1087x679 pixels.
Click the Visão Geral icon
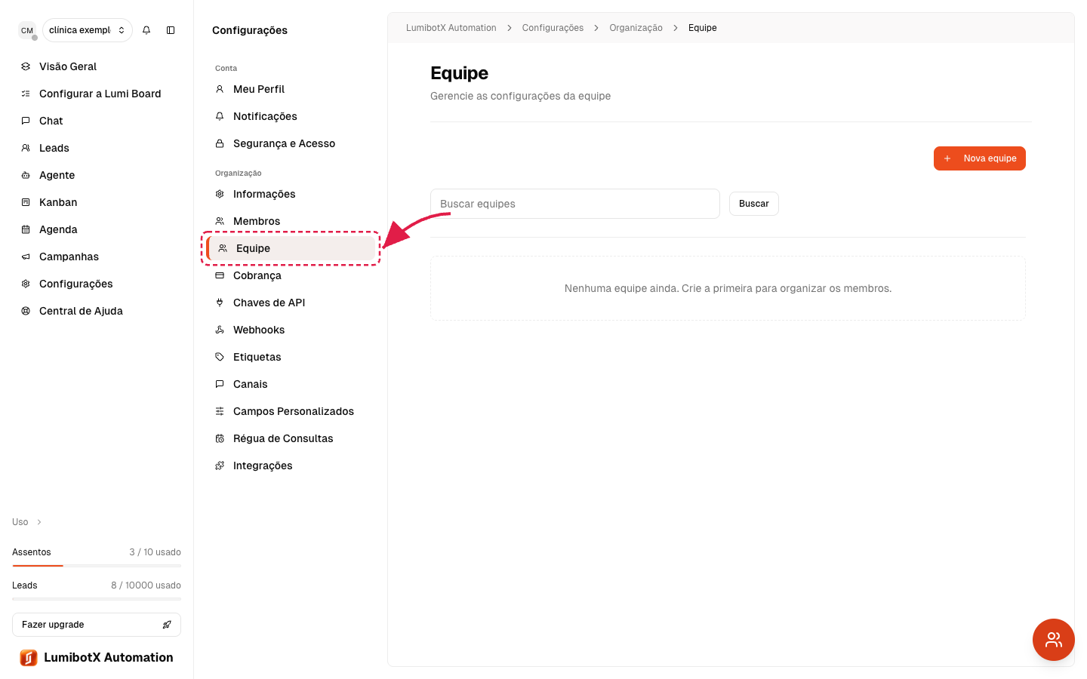coord(26,66)
